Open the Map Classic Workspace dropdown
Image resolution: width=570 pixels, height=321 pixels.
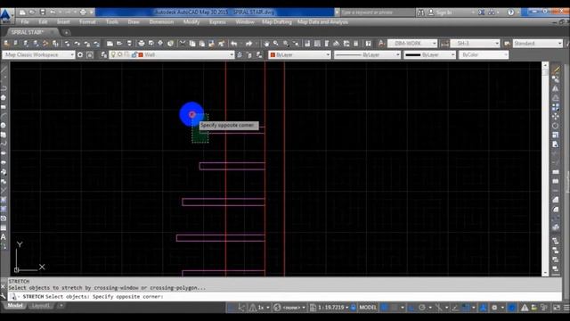pyautogui.click(x=38, y=54)
